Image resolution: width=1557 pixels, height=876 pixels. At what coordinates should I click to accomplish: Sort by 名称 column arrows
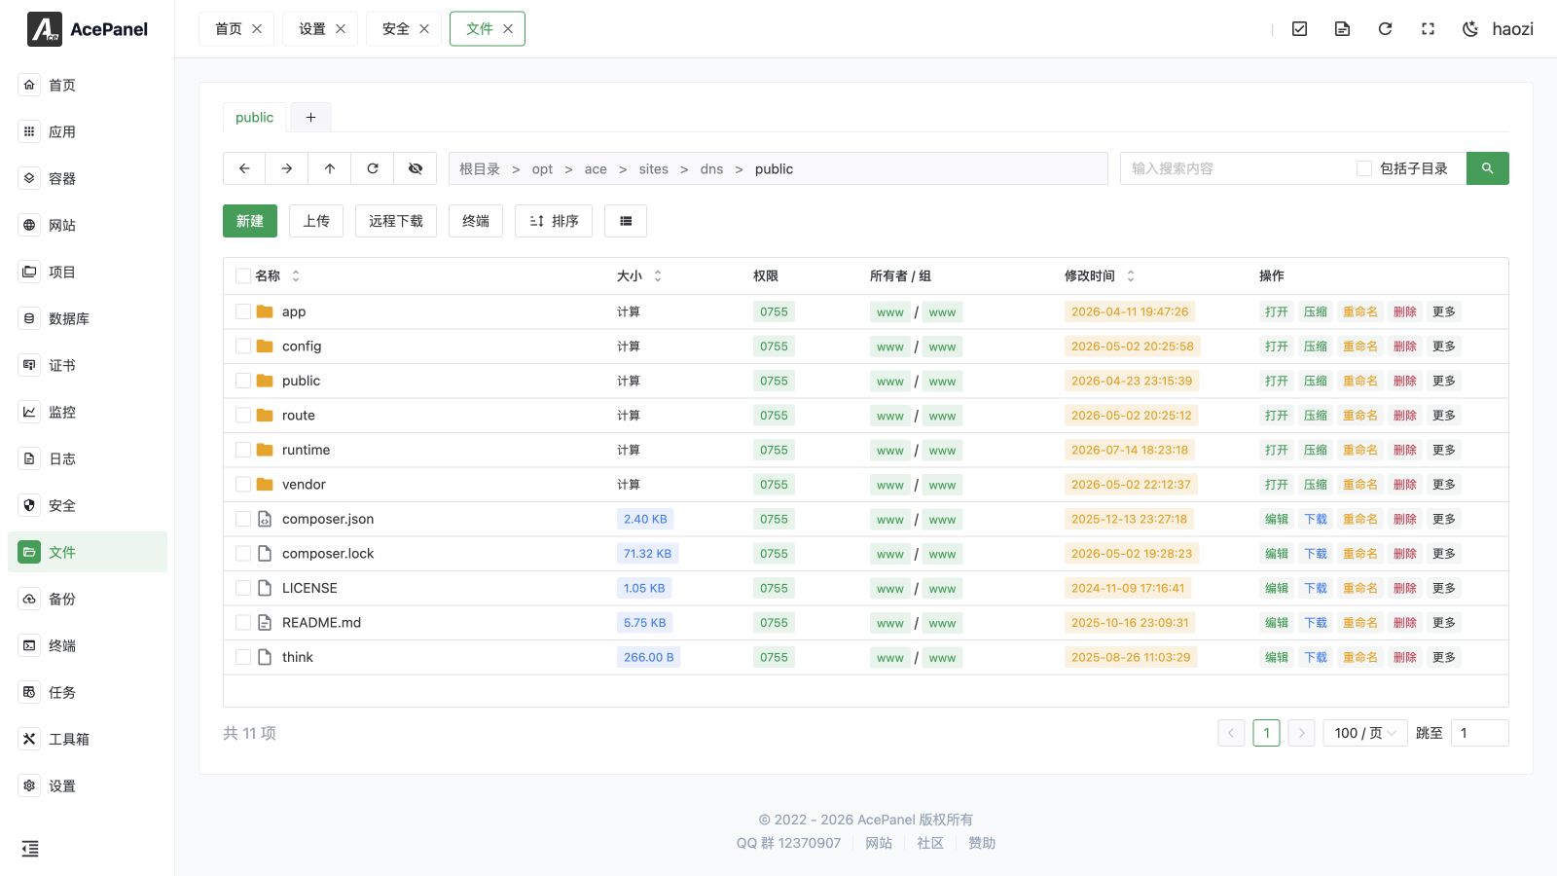point(296,276)
